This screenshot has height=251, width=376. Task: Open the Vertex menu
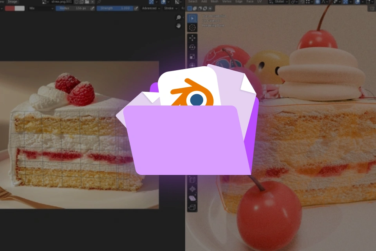click(227, 2)
